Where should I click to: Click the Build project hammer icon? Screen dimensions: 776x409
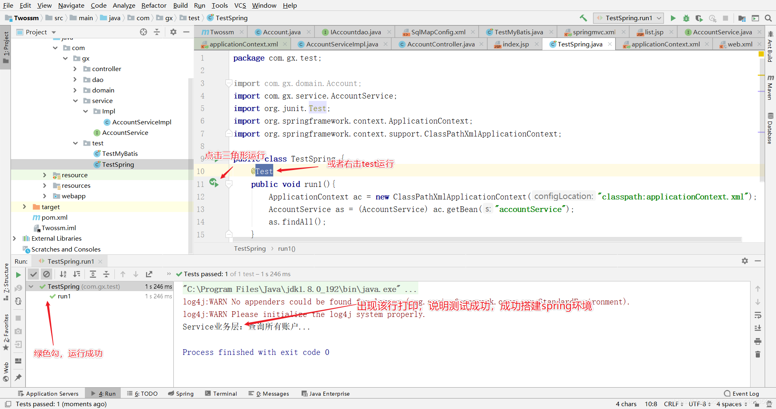[583, 18]
